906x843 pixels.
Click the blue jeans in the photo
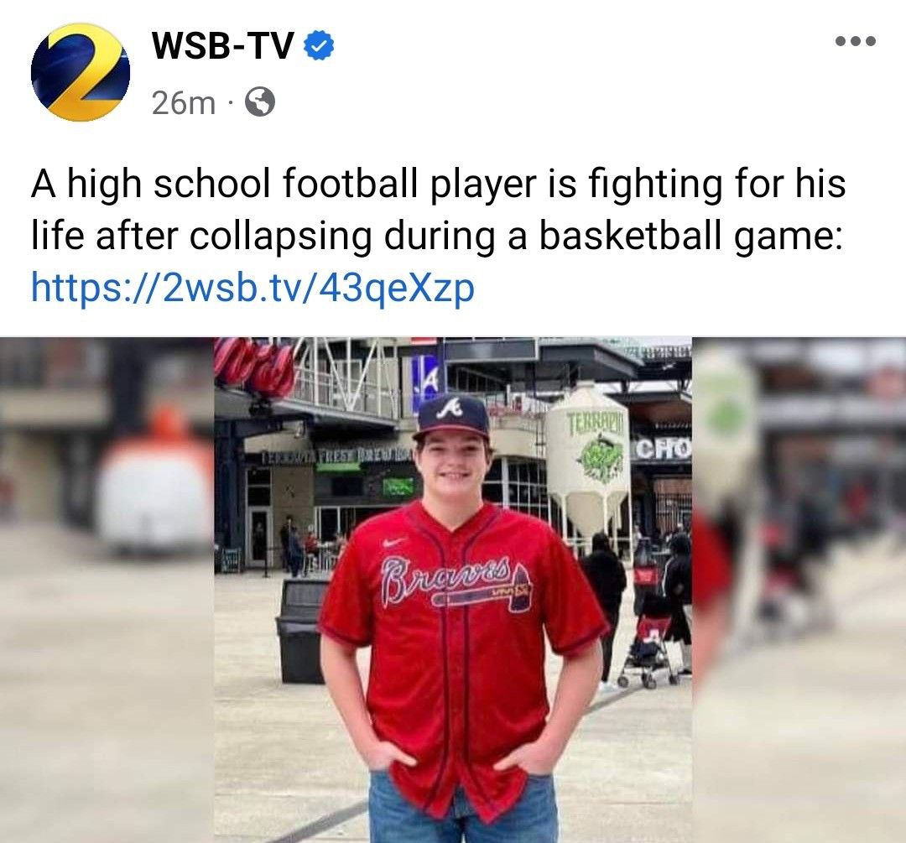pos(463,809)
